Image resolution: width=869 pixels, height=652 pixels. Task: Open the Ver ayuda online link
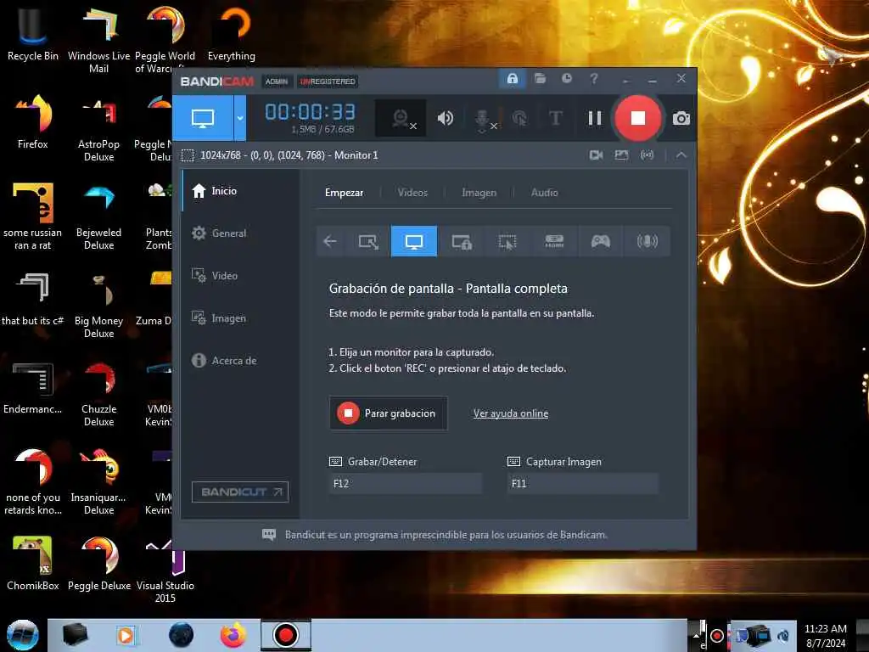[510, 413]
